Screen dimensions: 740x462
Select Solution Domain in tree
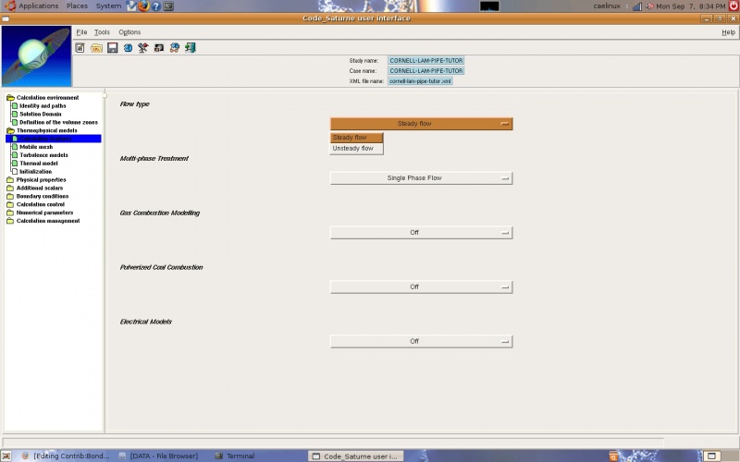(x=40, y=114)
